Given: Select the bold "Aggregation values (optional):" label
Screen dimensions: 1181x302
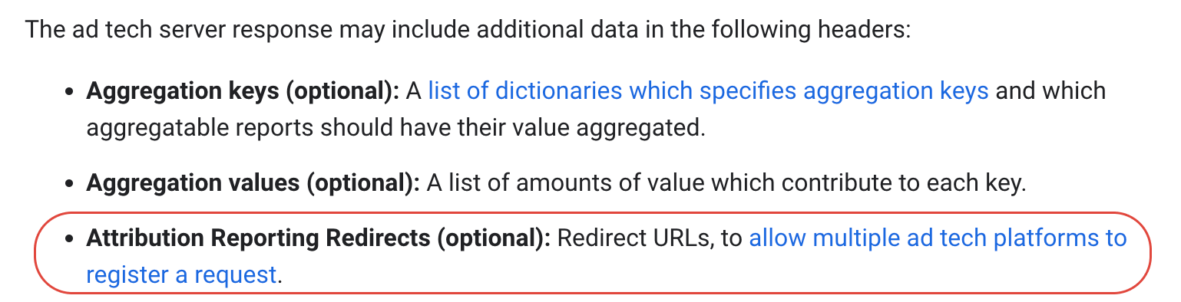Looking at the screenshot, I should click(x=253, y=183).
